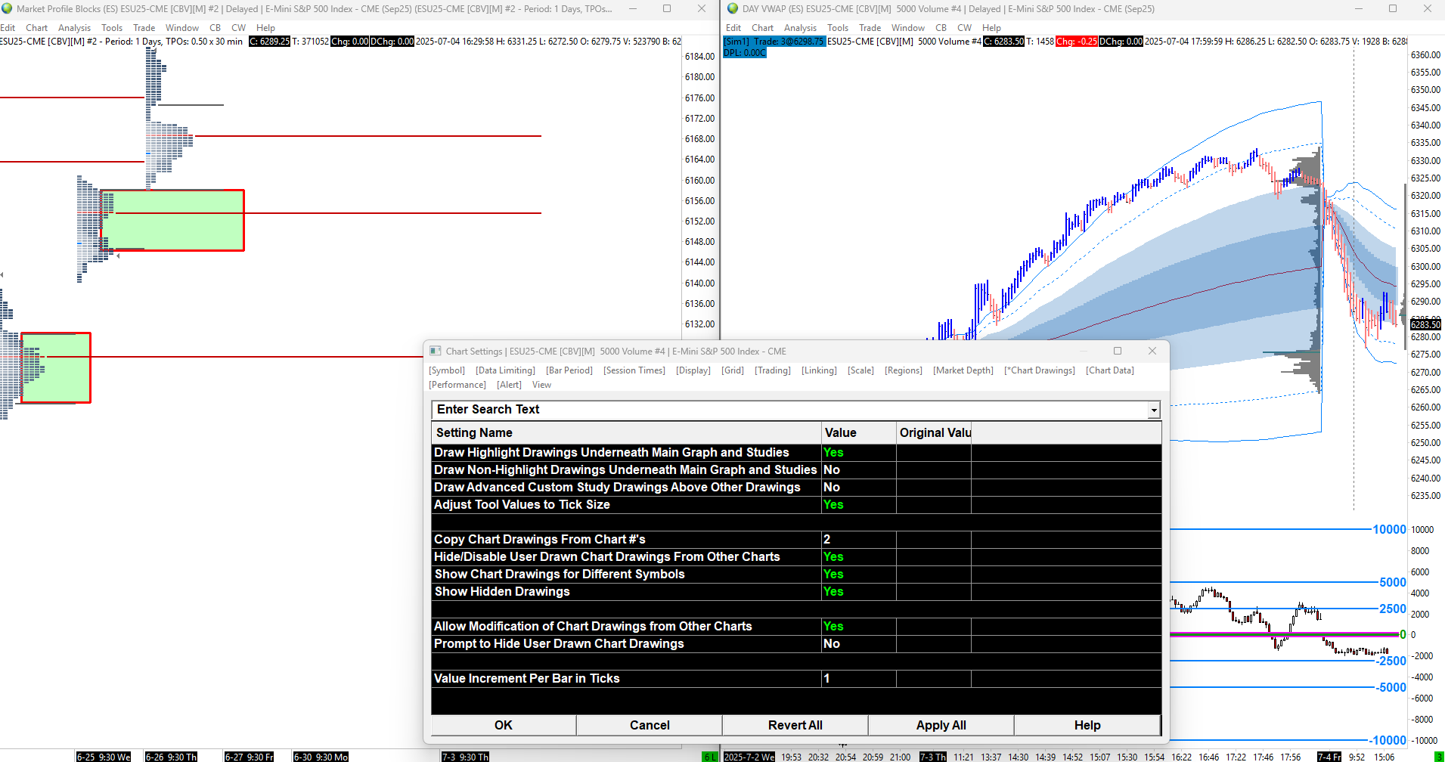Click the Chart Settings dialog title icon

[x=436, y=351]
